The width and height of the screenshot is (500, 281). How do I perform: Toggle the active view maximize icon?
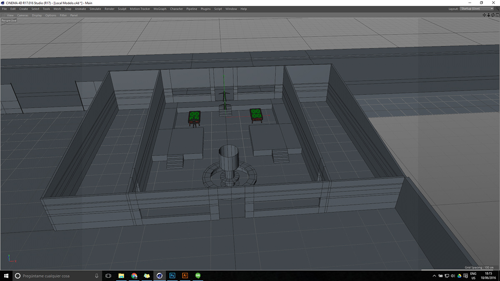click(497, 15)
